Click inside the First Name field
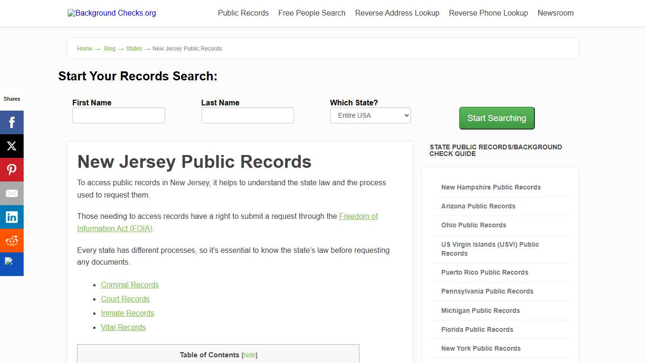646x363 pixels. [118, 115]
